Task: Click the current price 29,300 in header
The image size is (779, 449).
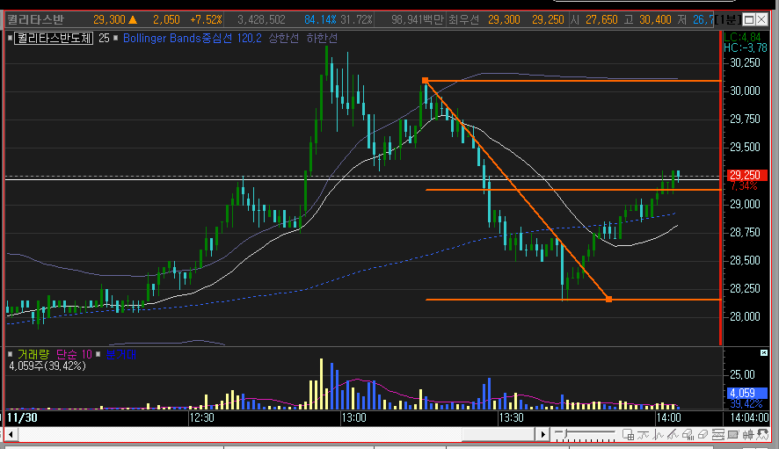Action: pyautogui.click(x=109, y=20)
